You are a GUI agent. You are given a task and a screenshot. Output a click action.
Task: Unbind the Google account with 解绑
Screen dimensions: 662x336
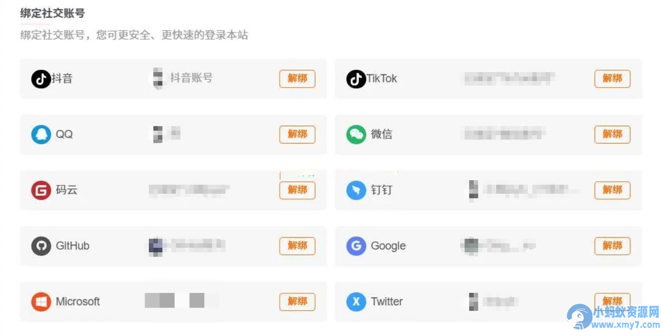(612, 246)
